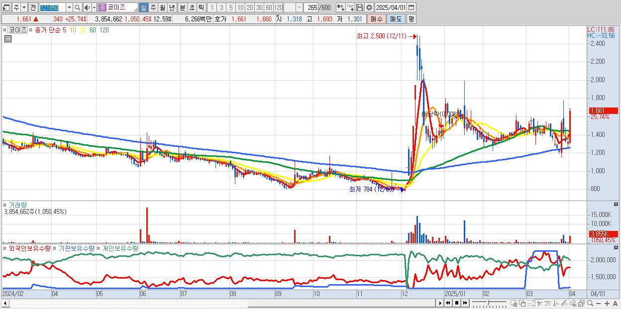Click the plus zoom in icon
This screenshot has height=309, width=621.
(607, 304)
